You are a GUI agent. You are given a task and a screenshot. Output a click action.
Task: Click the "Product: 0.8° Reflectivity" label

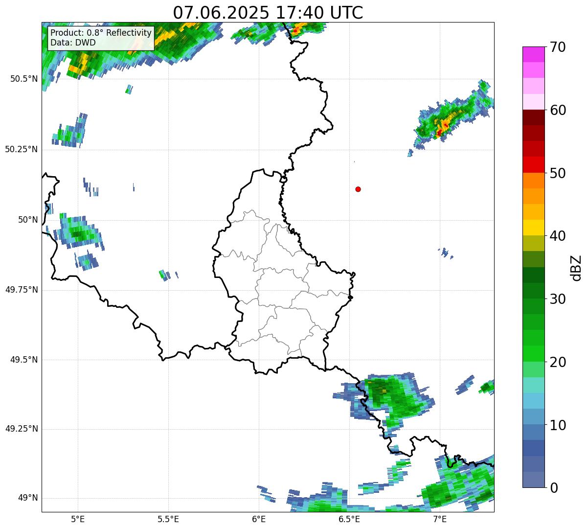pyautogui.click(x=101, y=33)
